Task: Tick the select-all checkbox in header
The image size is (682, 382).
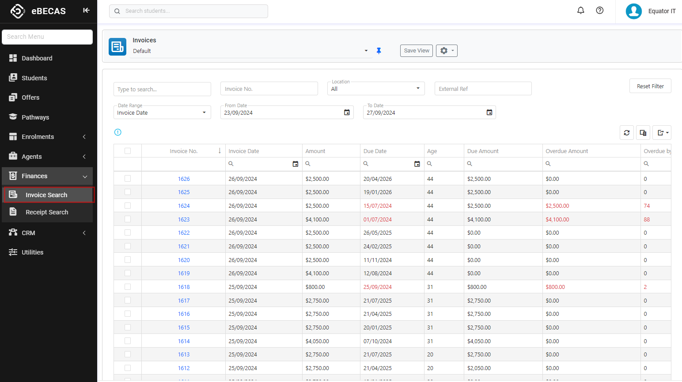Action: pyautogui.click(x=128, y=151)
